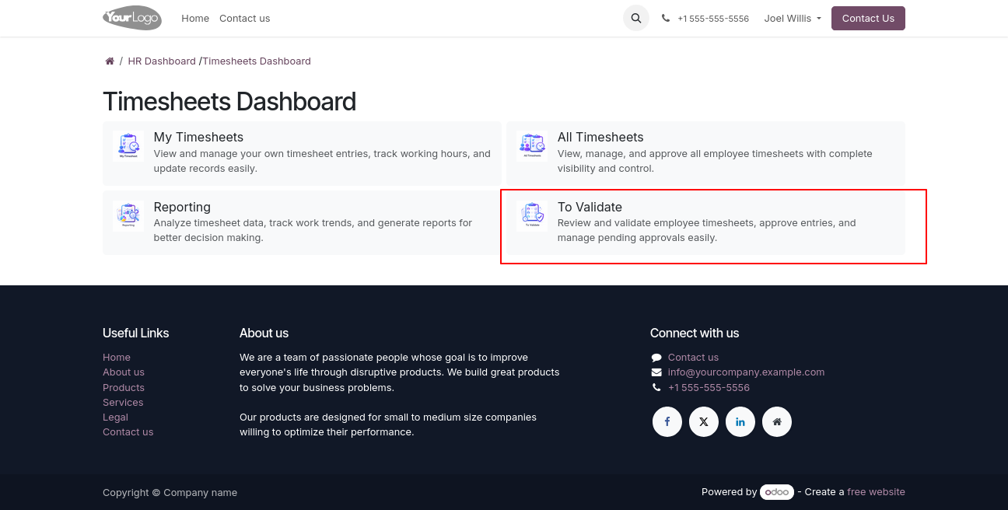Click the My Timesheets card icon
Screen dimensions: 1008x510
pos(128,146)
